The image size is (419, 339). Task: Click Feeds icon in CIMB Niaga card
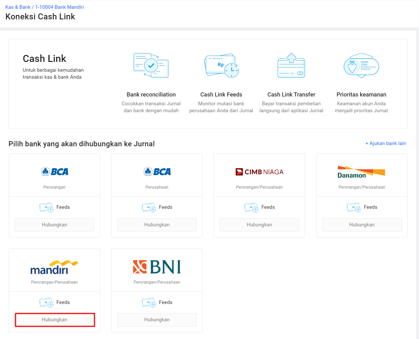coord(251,207)
